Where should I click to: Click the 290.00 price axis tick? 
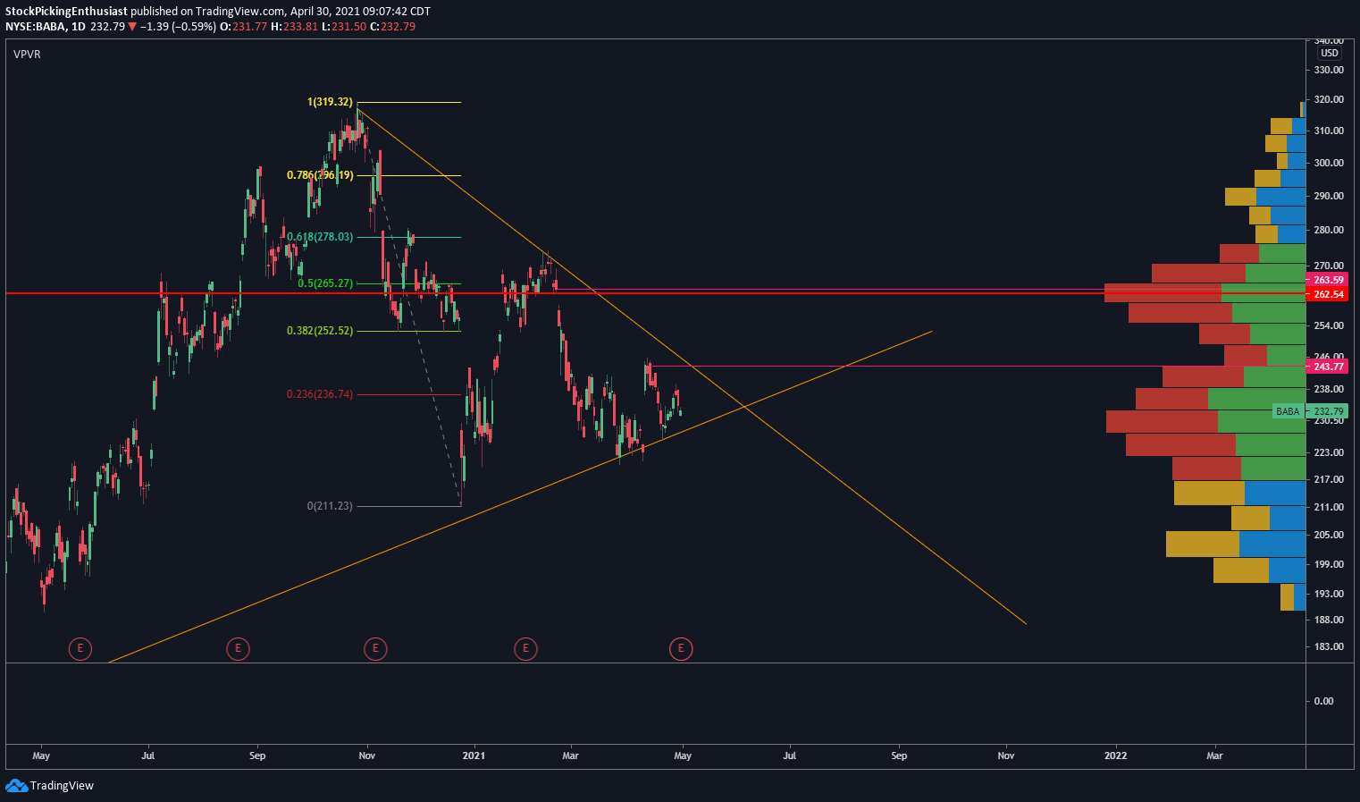tap(1329, 196)
